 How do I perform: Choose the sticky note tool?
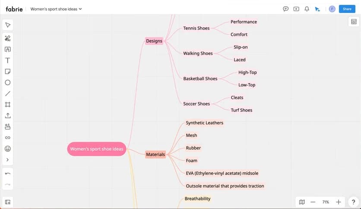click(x=8, y=72)
